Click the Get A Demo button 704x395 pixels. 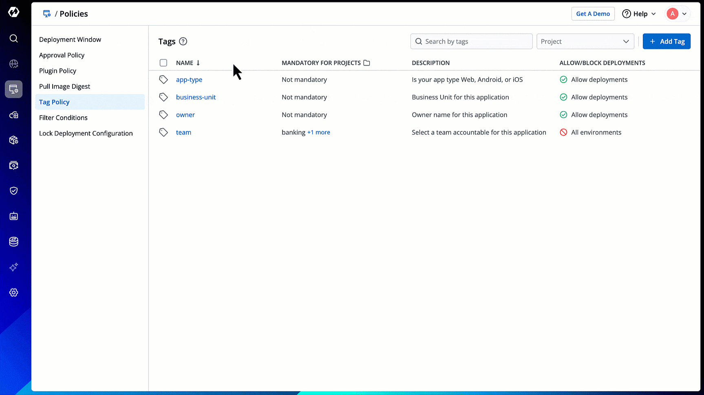(593, 14)
